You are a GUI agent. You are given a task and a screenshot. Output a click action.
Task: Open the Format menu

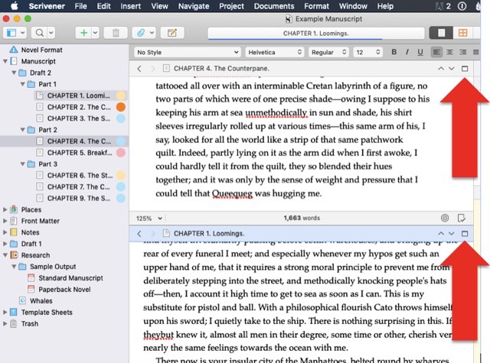316,6
